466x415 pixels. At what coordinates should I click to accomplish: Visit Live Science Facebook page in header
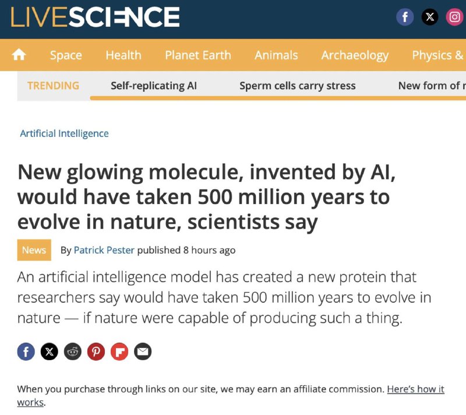(x=405, y=17)
